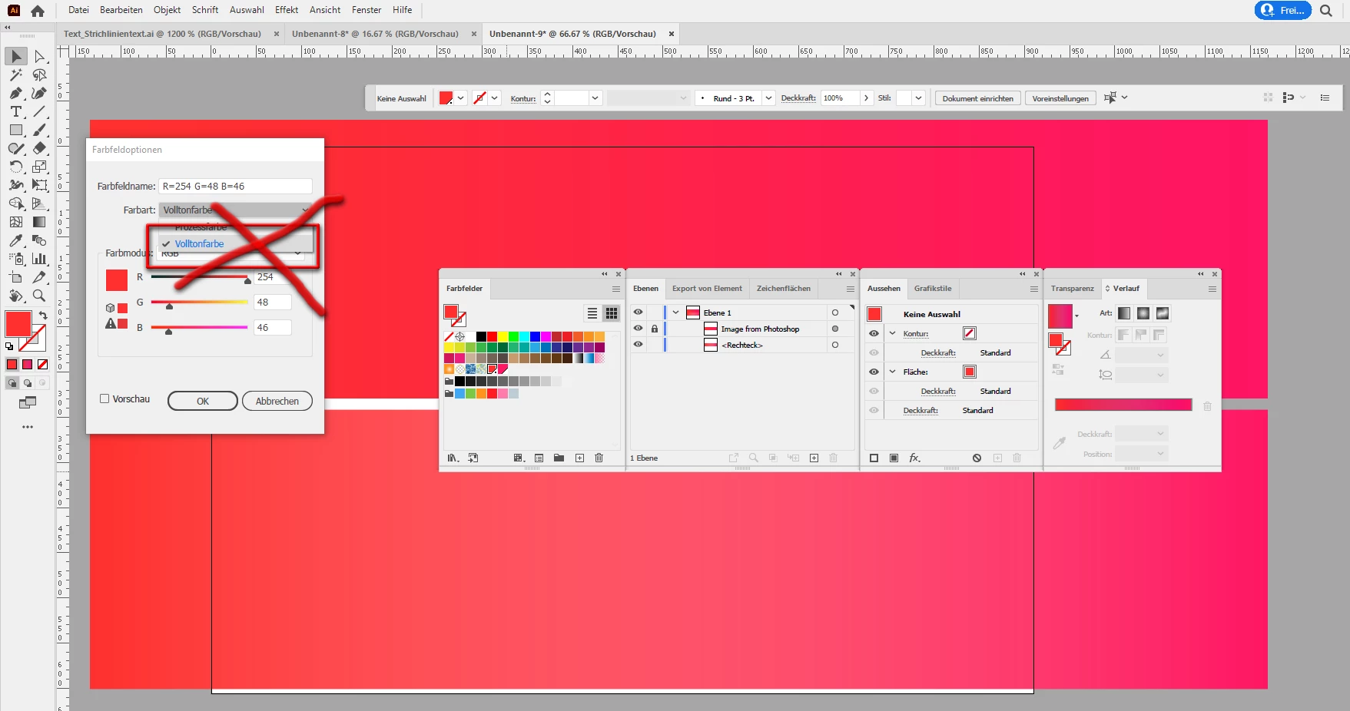This screenshot has width=1350, height=711.
Task: Select the Type (T) tool
Action: pos(15,112)
